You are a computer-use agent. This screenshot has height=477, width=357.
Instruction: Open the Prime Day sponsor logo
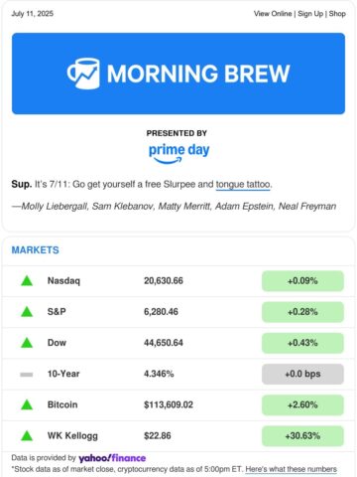coord(178,153)
